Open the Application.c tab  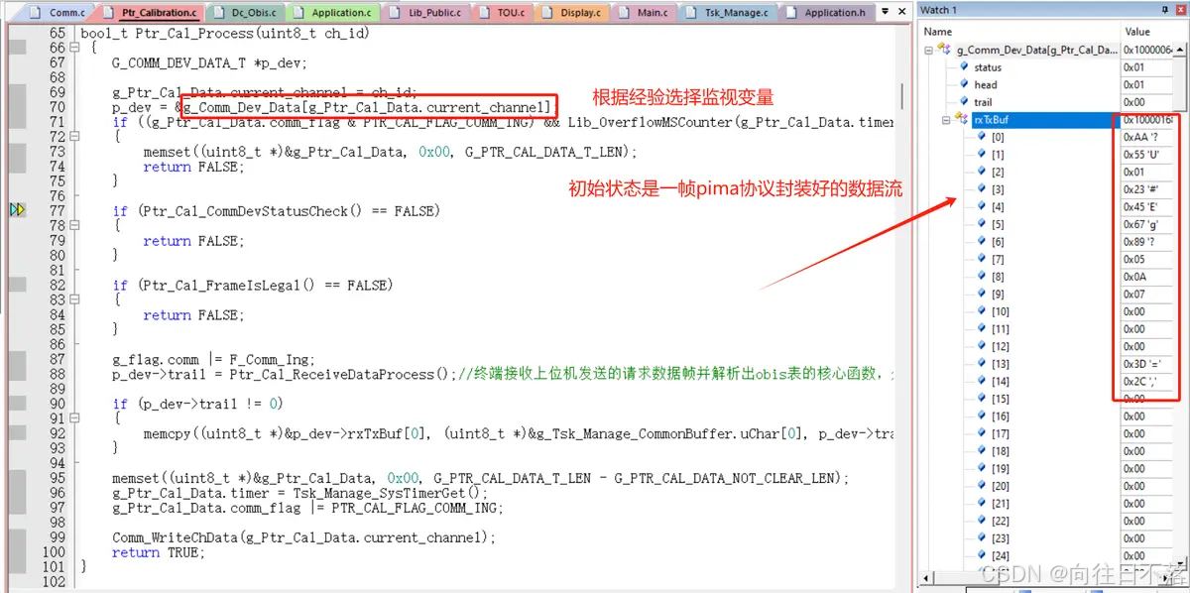tap(333, 12)
